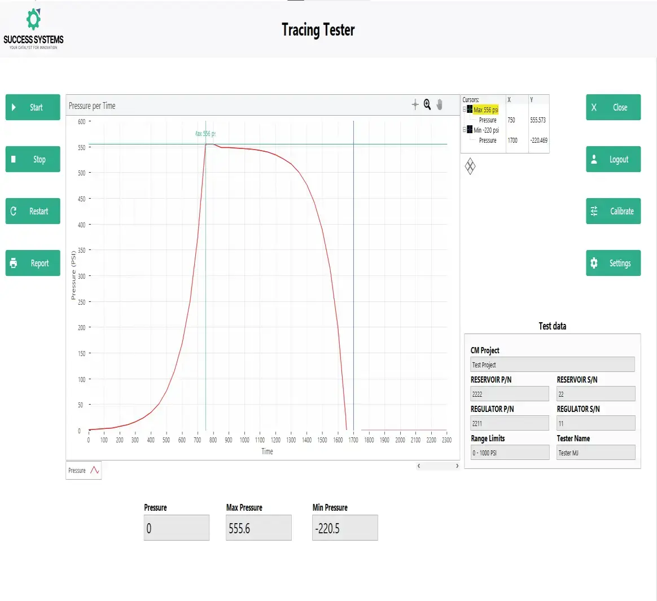Image resolution: width=657 pixels, height=601 pixels.
Task: Collapse the Min -220 psi cursor node
Action: [465, 130]
